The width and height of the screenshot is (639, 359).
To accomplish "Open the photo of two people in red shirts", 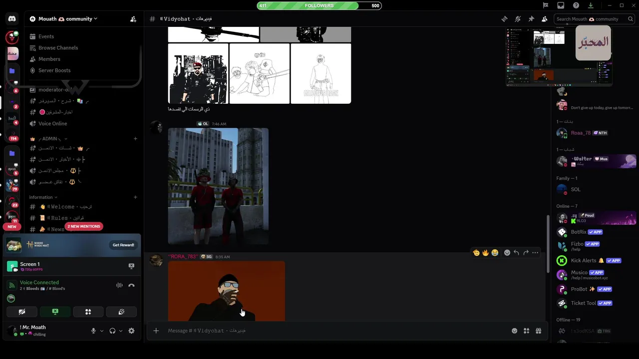I will (x=218, y=186).
